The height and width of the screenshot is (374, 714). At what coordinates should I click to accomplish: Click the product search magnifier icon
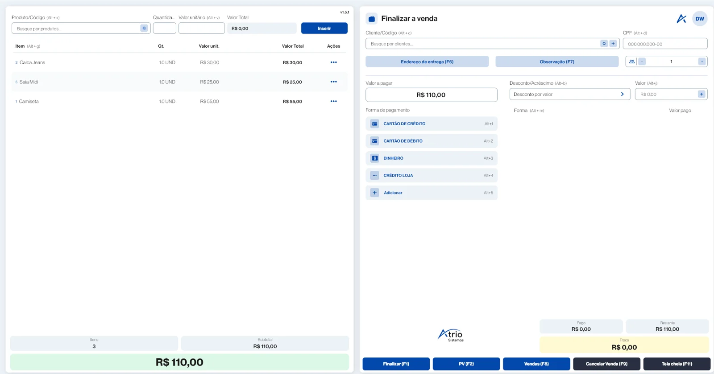[144, 28]
